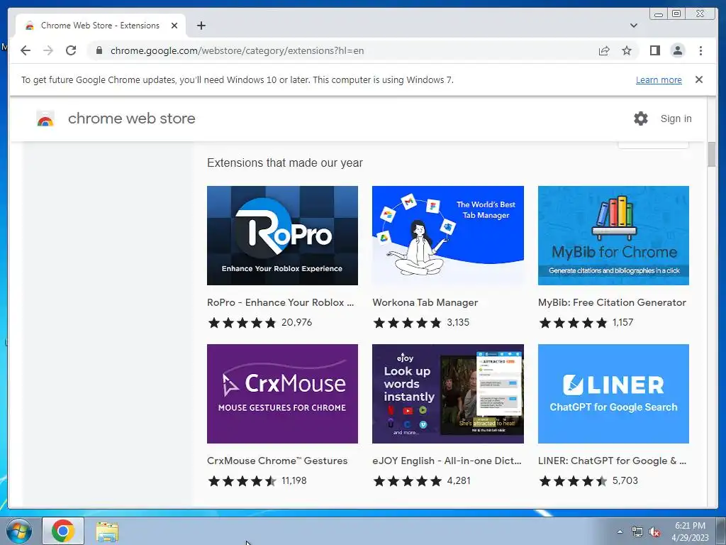Open chrome web store home title
Screen dimensions: 726x545
tap(131, 119)
